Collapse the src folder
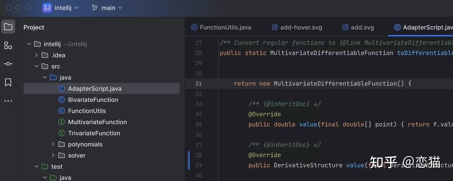This screenshot has width=453, height=181. point(36,66)
